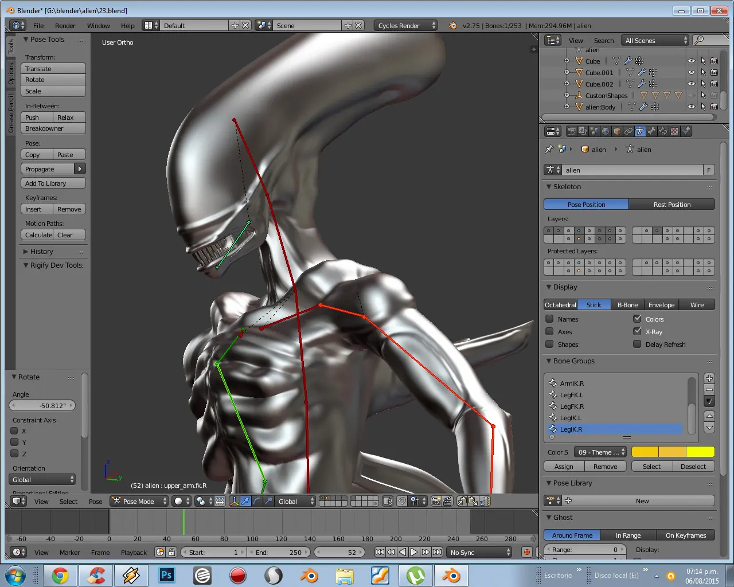
Task: Click the translate manipulator arrow icon
Action: coord(245,501)
